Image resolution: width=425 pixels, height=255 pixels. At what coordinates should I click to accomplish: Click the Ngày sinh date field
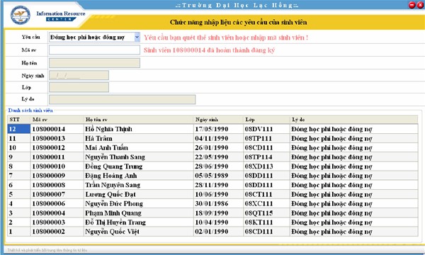tap(79, 75)
